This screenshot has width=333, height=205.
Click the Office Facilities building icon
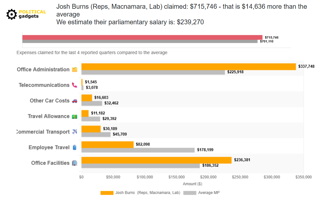point(75,163)
